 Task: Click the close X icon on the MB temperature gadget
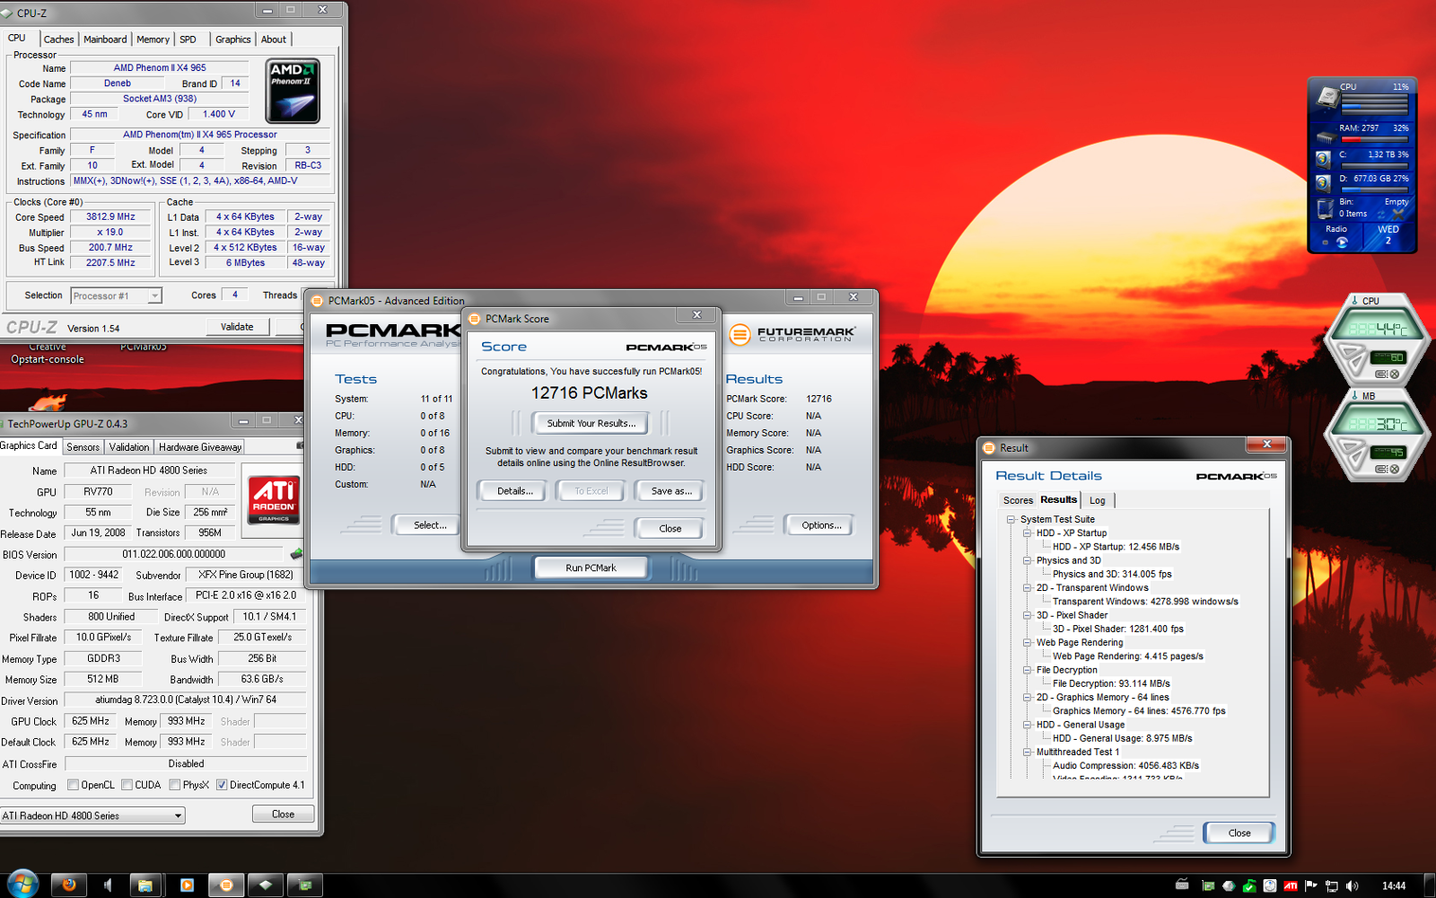1394,470
